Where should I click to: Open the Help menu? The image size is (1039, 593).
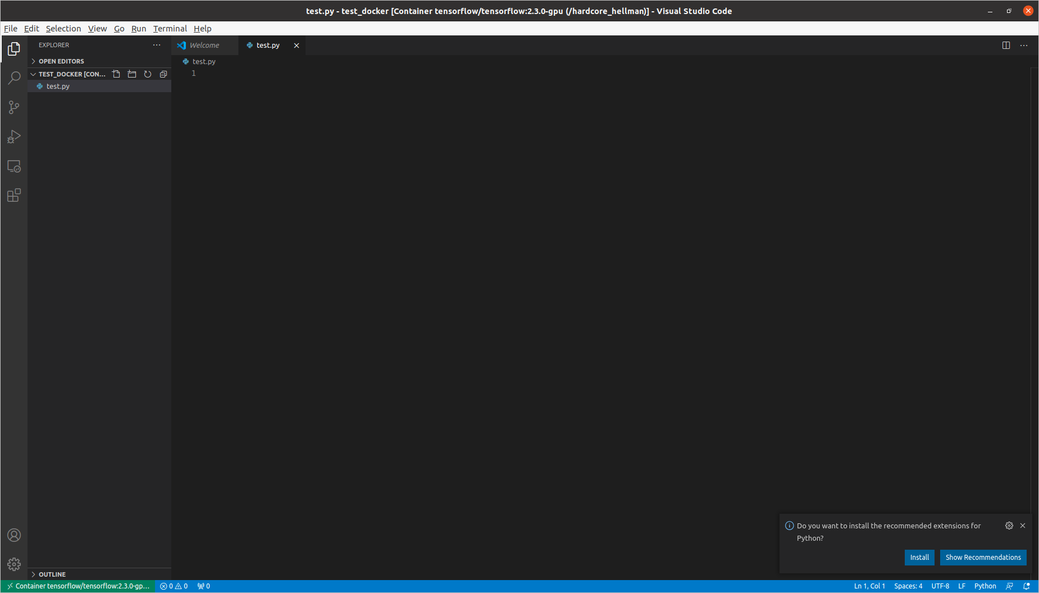203,29
